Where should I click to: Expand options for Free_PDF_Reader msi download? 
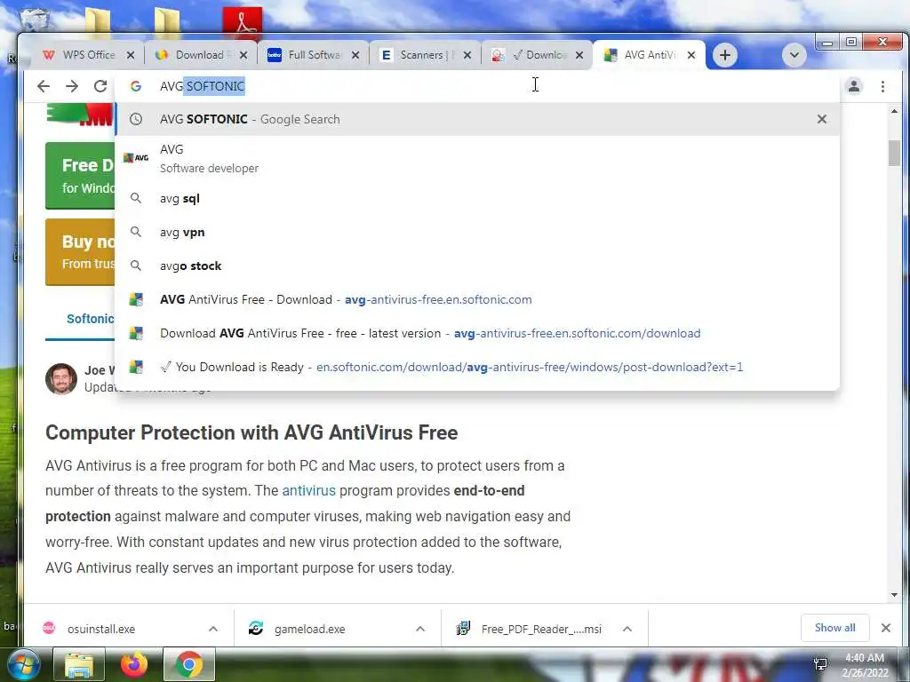[x=627, y=630]
